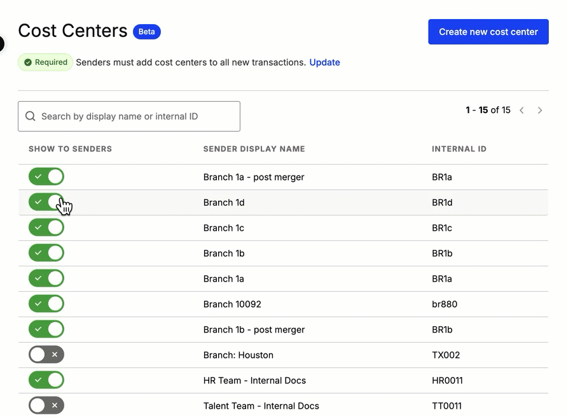Switch off Branch 1b - post merger
Viewport: 566px width, 417px height.
click(46, 329)
